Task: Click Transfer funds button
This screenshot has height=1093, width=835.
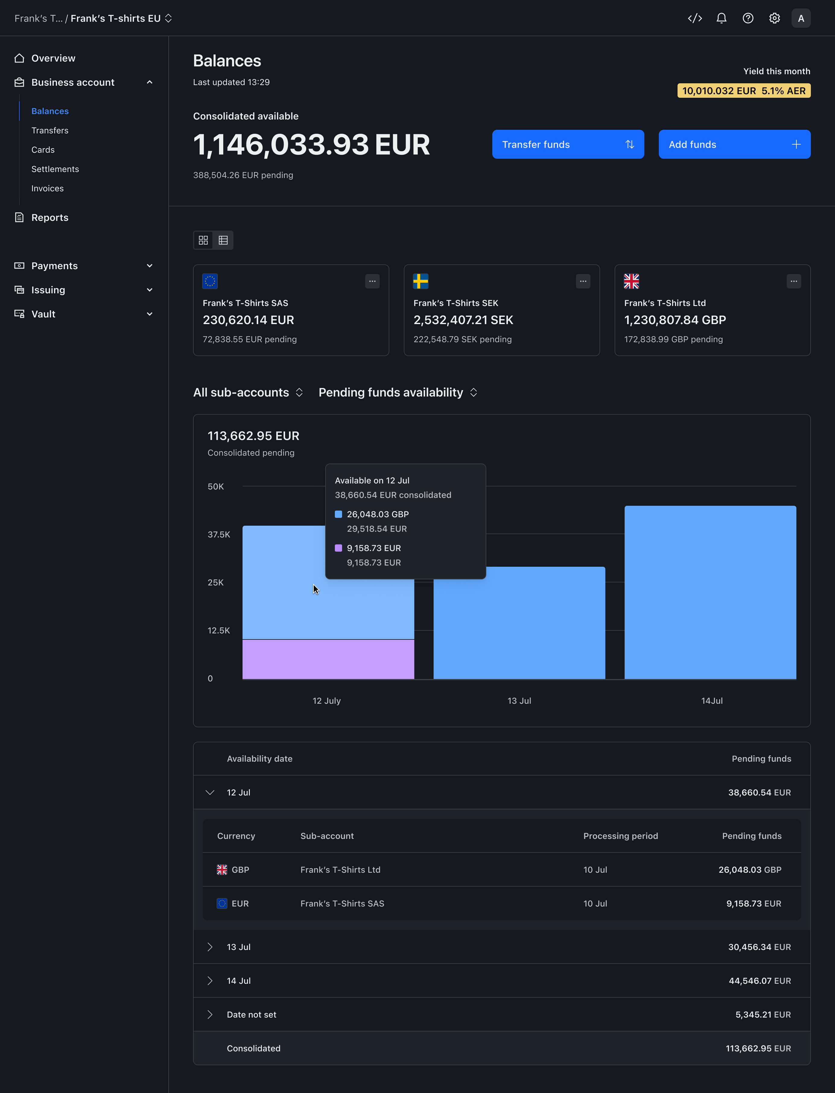Action: tap(568, 144)
